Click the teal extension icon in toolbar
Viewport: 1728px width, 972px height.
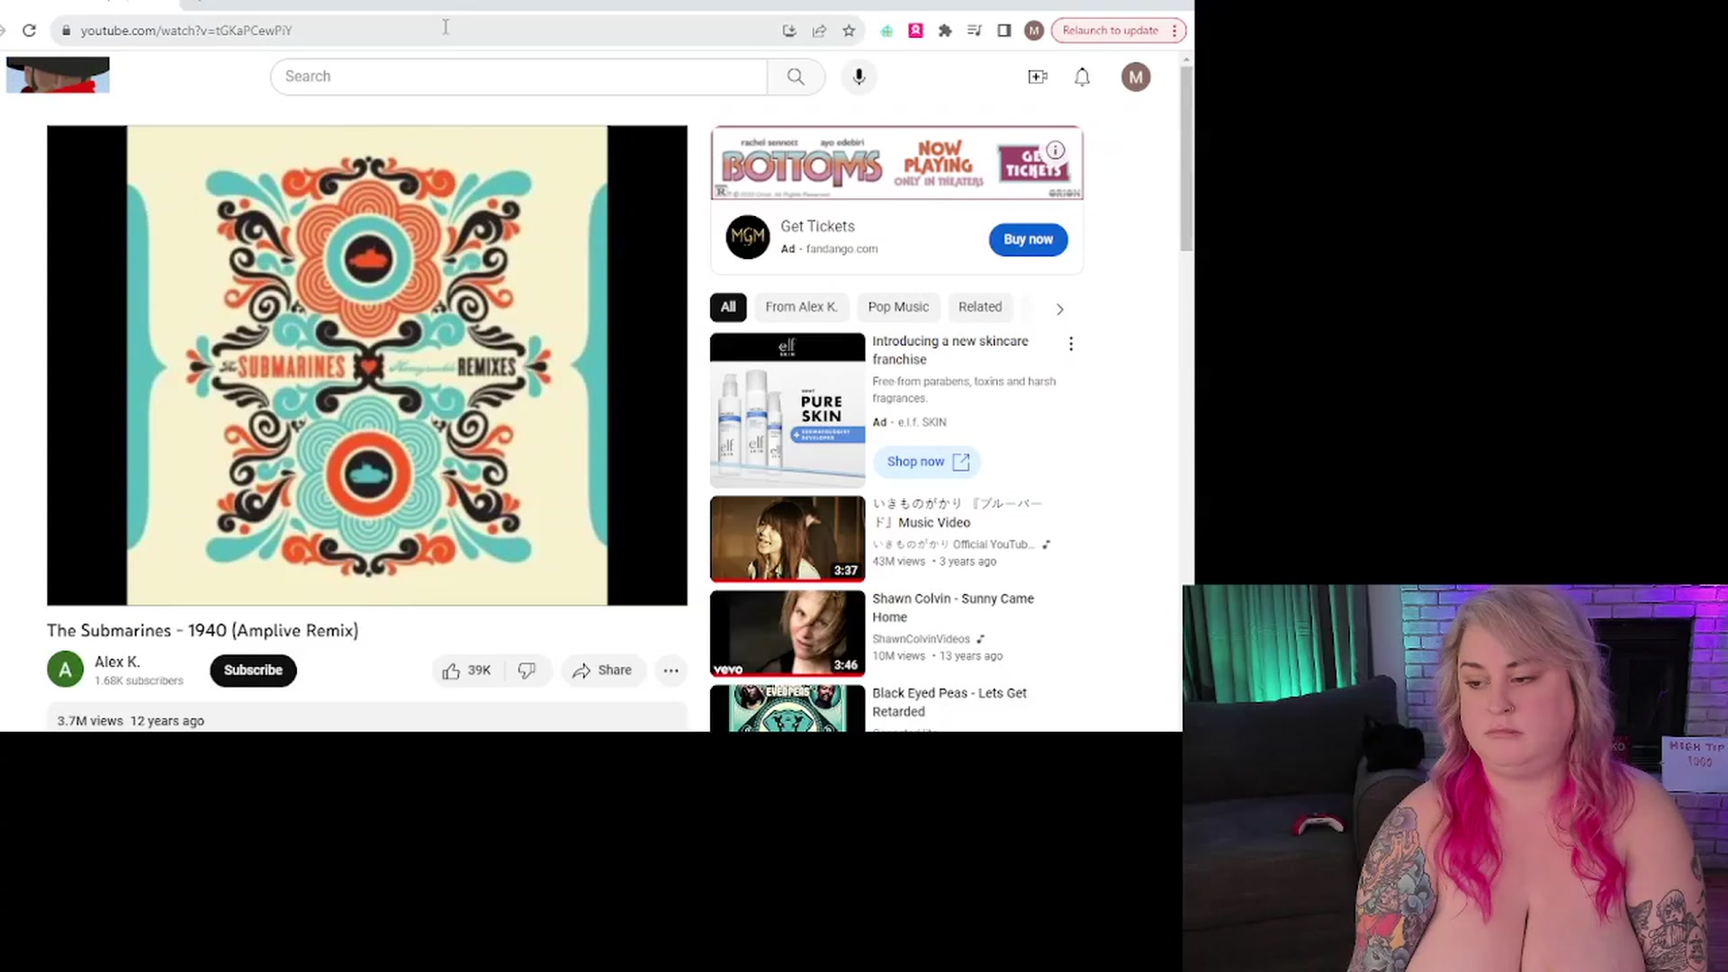click(x=886, y=31)
